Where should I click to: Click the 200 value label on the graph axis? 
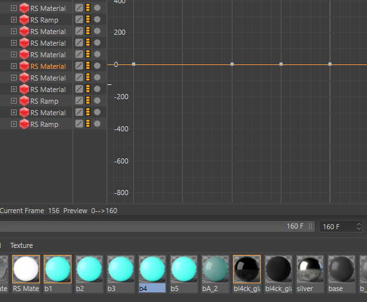(x=120, y=32)
